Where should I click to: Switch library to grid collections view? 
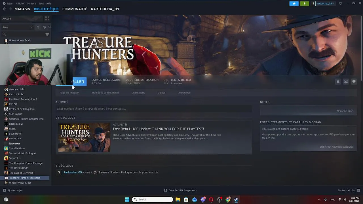pos(47,18)
